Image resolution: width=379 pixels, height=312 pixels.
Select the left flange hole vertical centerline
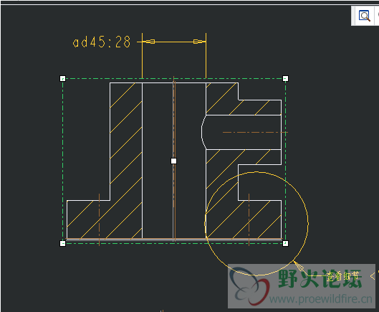coord(99,219)
